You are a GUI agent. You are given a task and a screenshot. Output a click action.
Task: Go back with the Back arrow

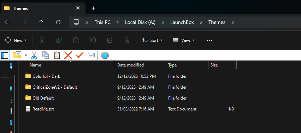(7, 23)
